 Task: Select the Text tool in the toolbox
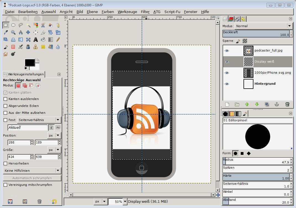point(36,40)
